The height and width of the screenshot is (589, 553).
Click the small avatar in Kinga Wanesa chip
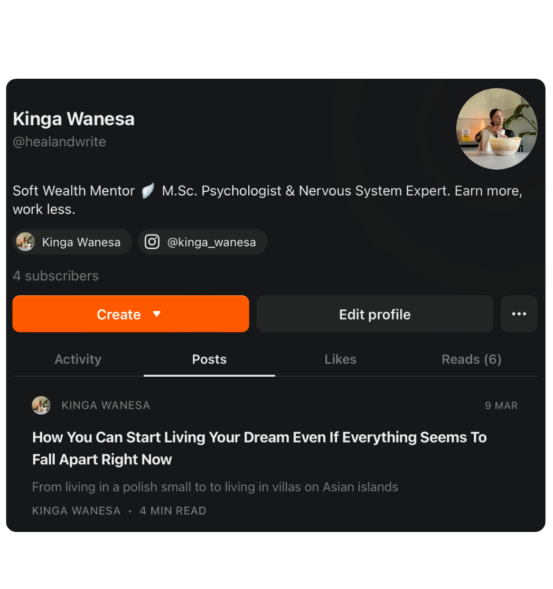pyautogui.click(x=25, y=242)
